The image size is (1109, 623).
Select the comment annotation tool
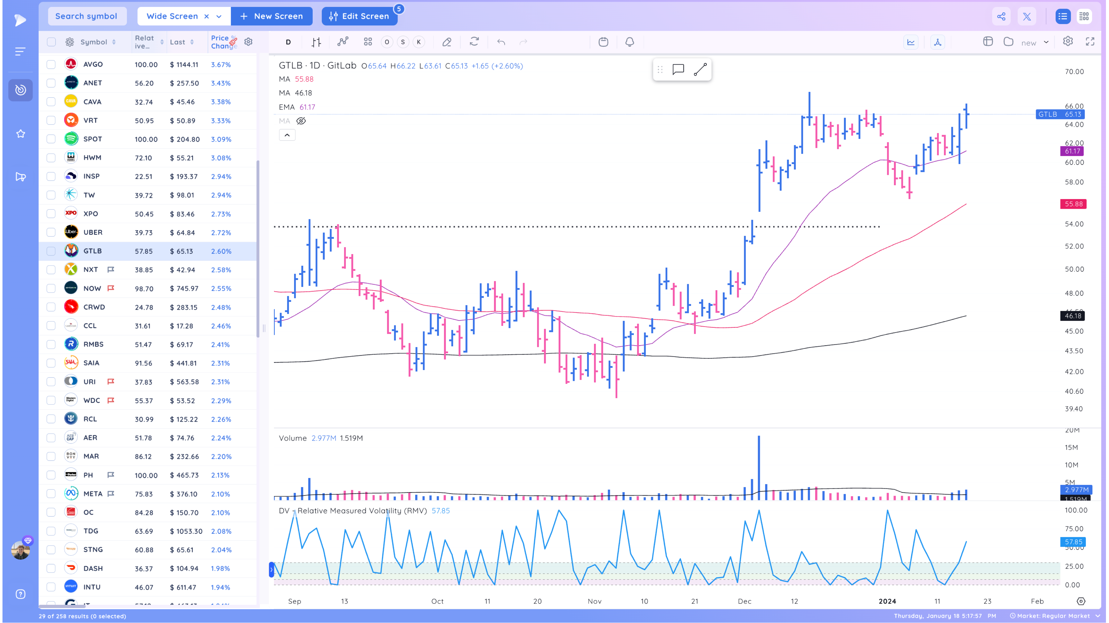click(678, 69)
